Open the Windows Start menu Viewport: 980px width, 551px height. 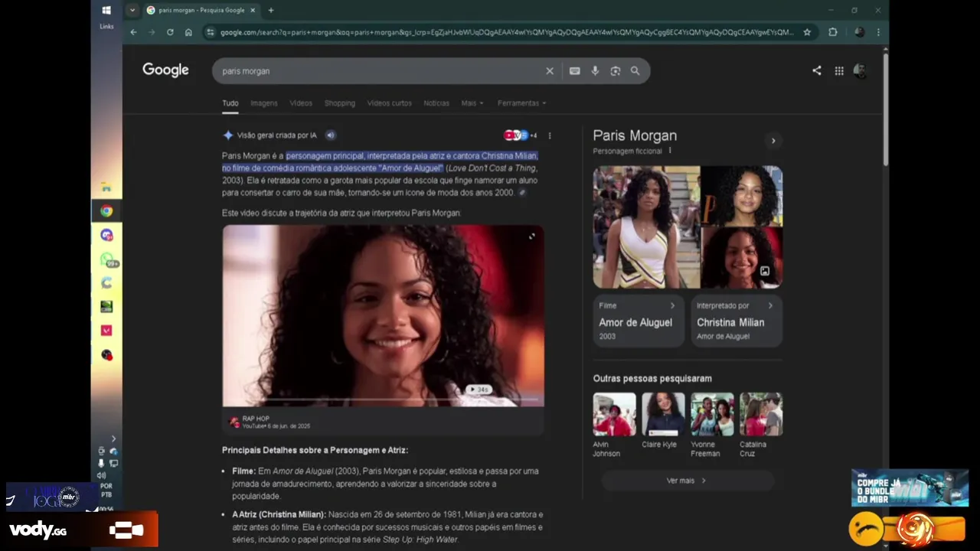pyautogui.click(x=106, y=11)
